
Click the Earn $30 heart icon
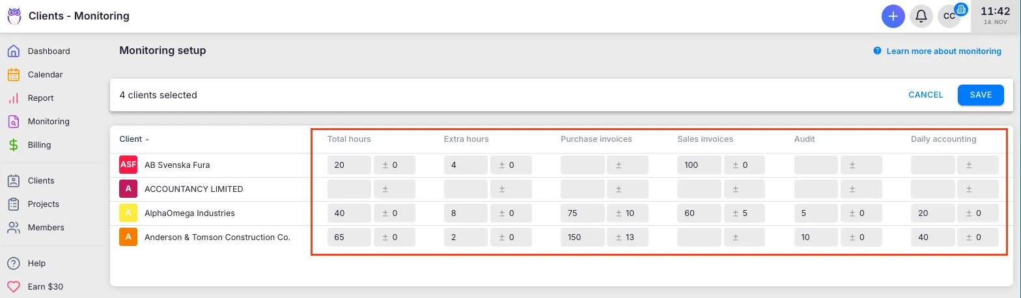14,287
